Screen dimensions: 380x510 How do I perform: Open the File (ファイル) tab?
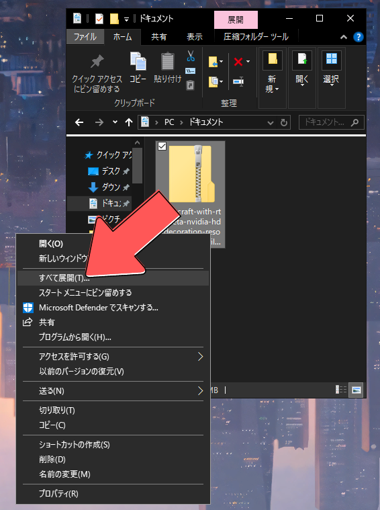click(85, 37)
